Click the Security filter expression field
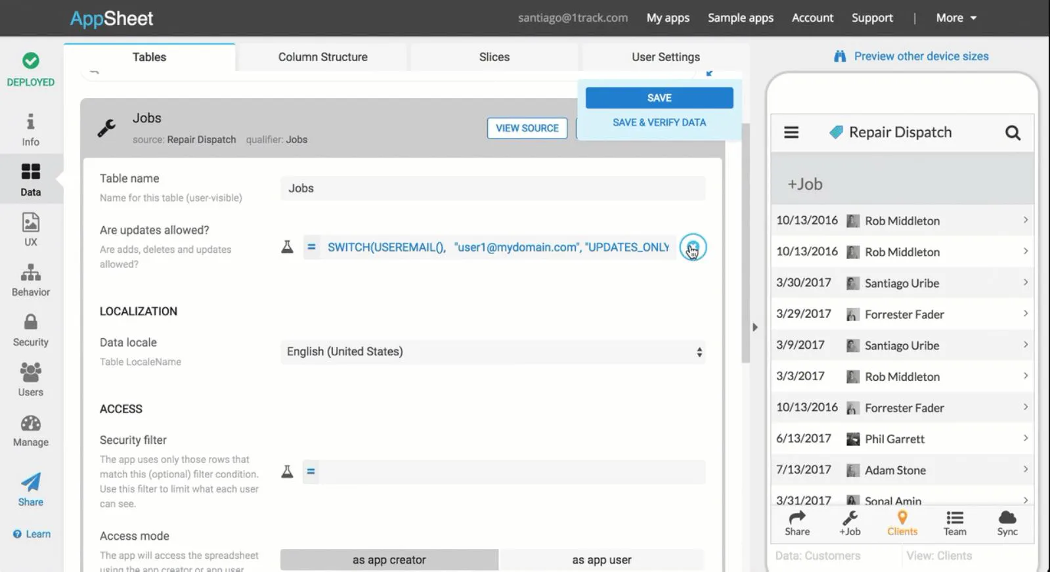1050x572 pixels. [x=512, y=472]
